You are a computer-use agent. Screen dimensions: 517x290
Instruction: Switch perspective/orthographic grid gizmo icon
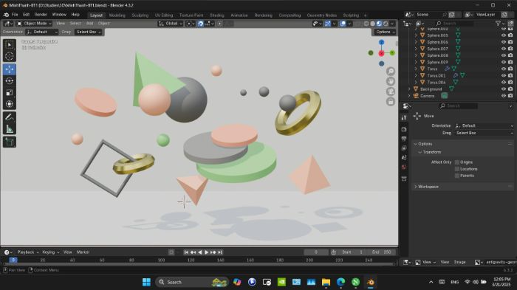[391, 102]
